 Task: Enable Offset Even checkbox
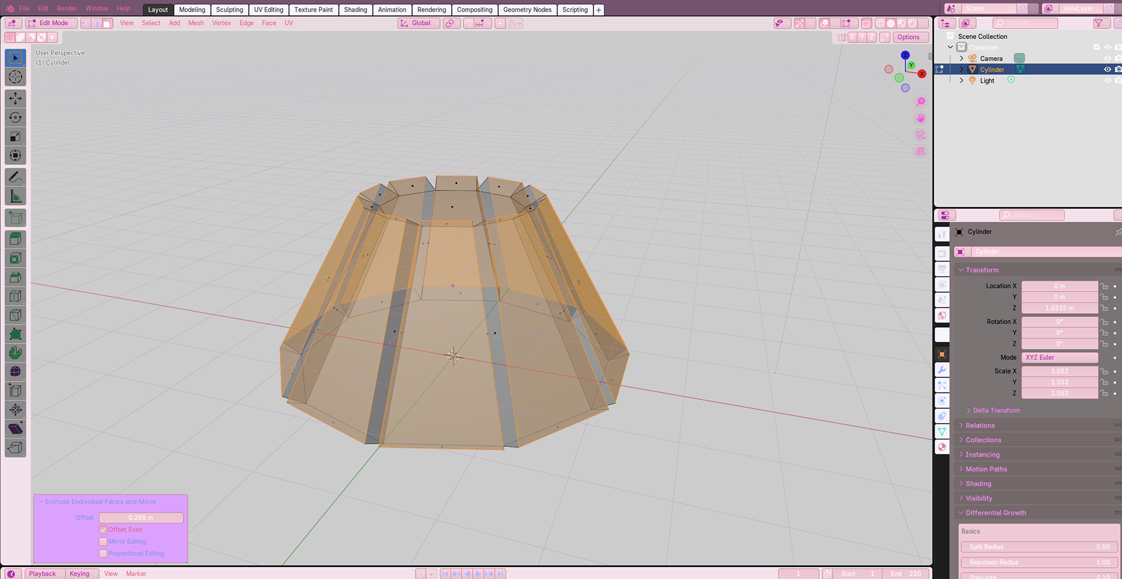pos(103,530)
